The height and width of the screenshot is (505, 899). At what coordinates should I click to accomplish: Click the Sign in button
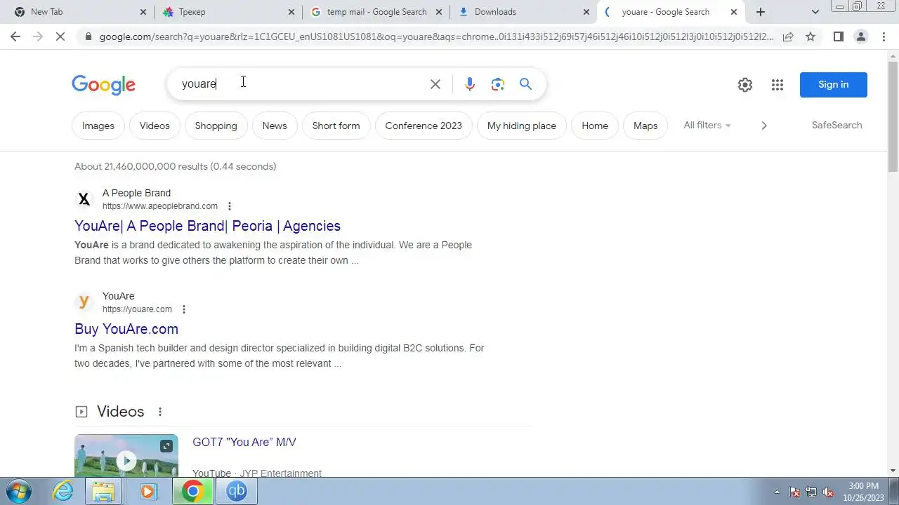point(833,85)
